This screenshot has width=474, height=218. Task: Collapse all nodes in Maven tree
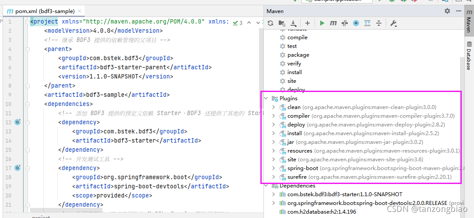(x=379, y=23)
